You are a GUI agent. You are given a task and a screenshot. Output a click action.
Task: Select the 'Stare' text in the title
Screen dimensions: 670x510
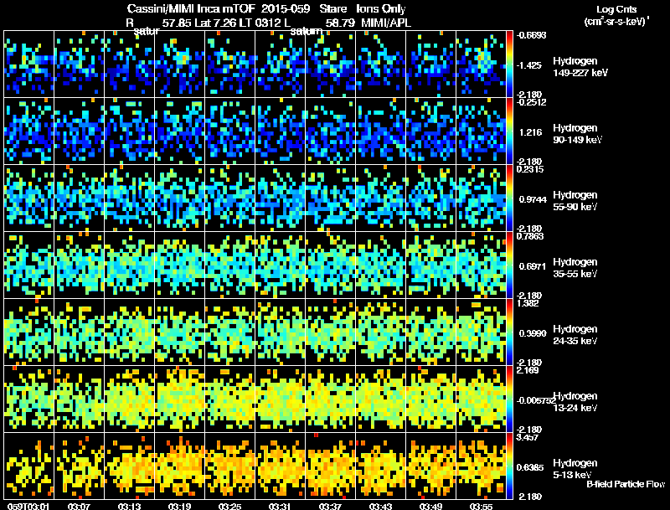[x=333, y=8]
